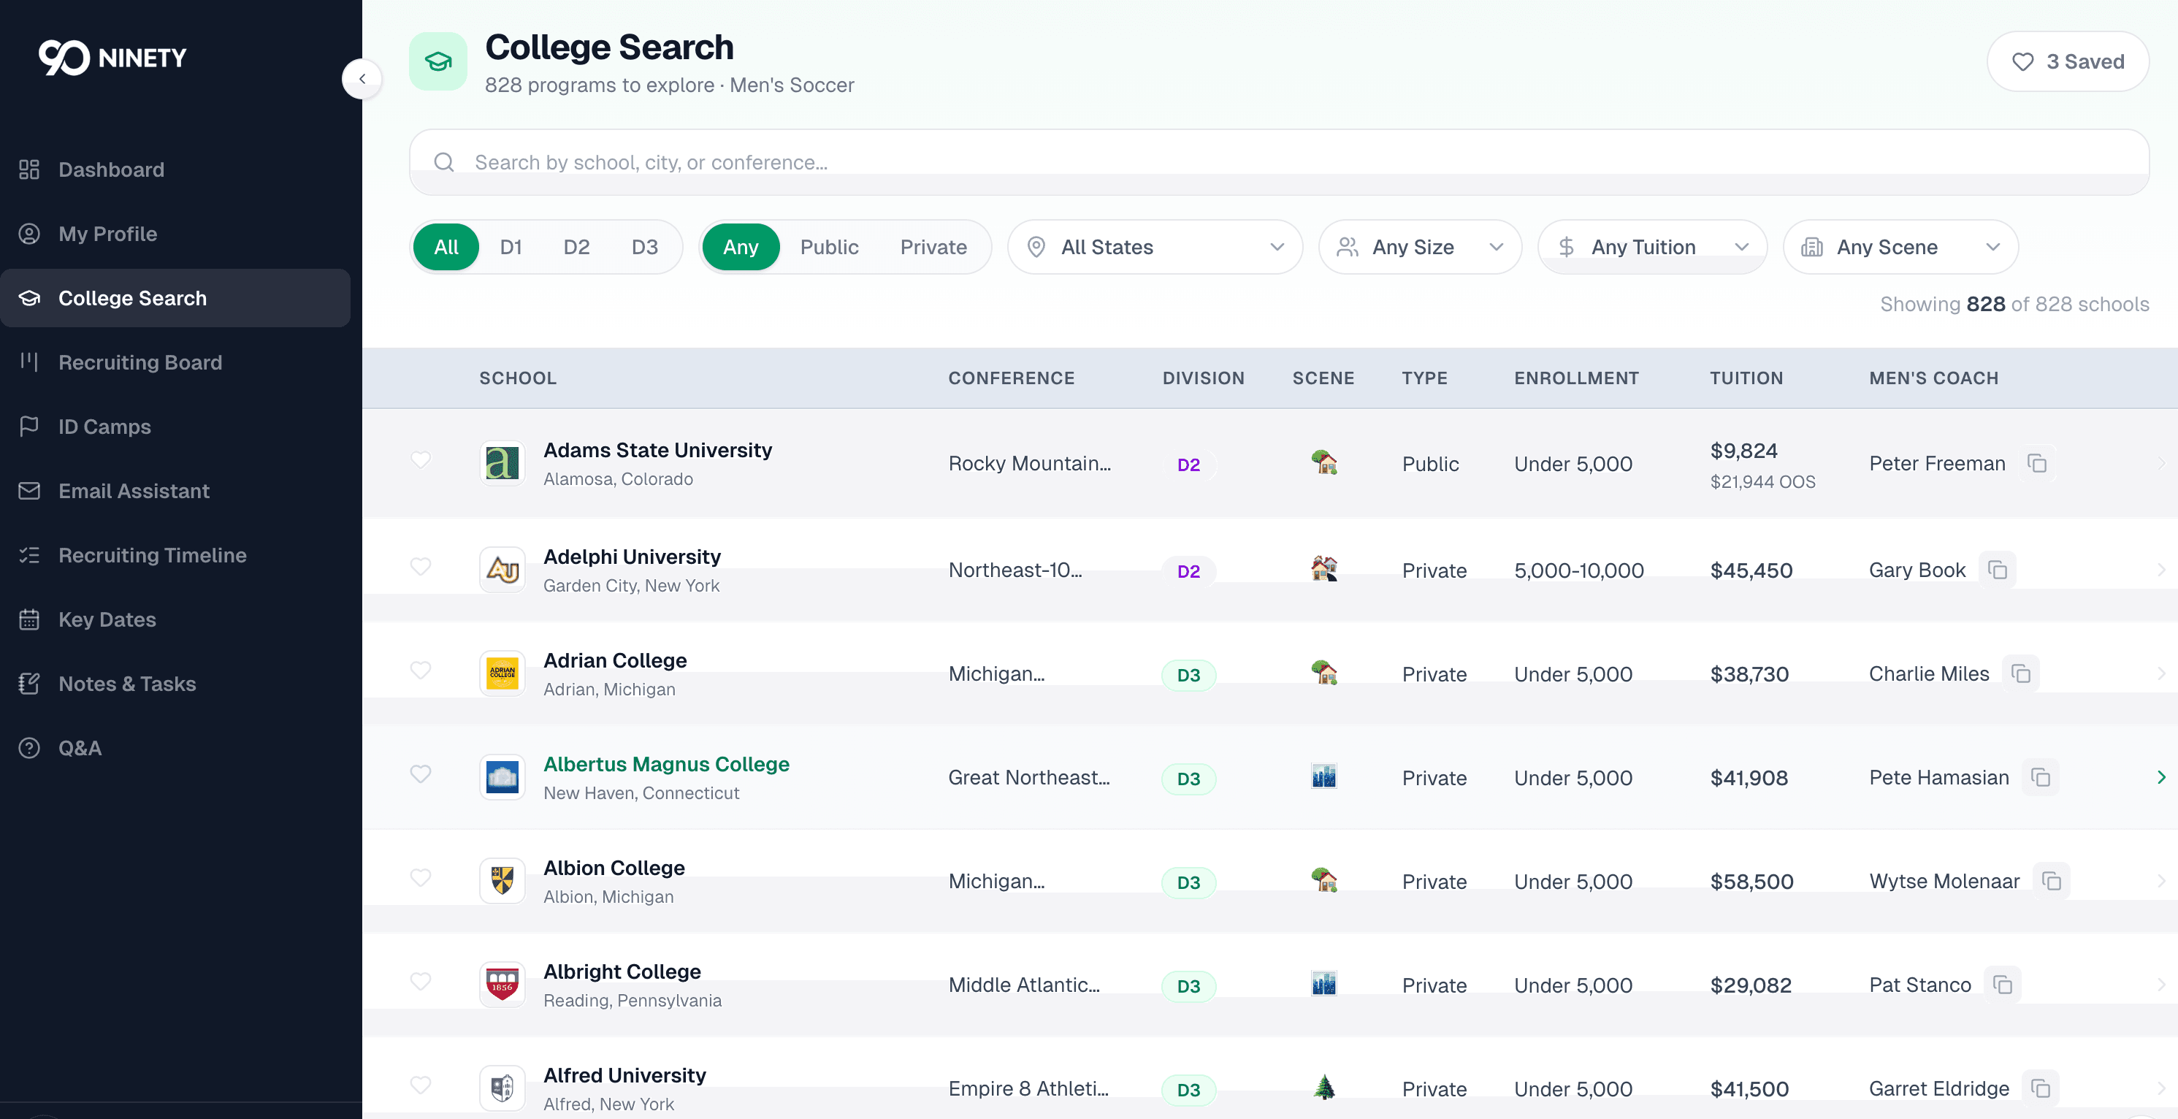The width and height of the screenshot is (2178, 1119).
Task: Click the Albright College logo
Action: click(503, 985)
